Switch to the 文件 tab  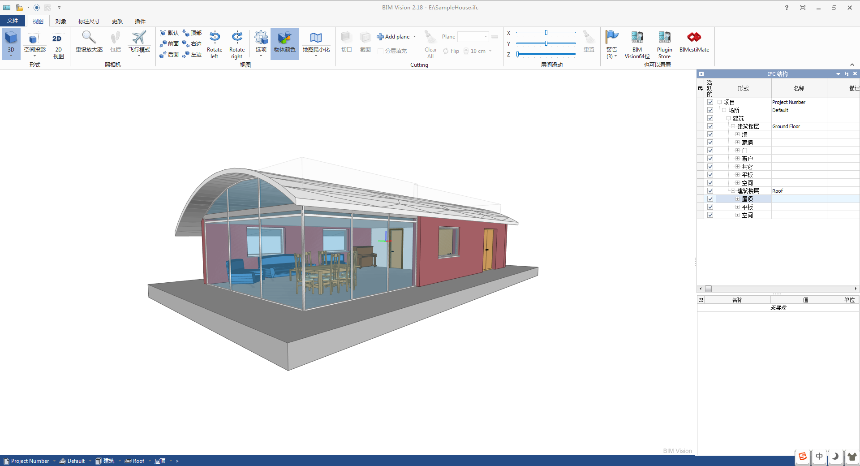pyautogui.click(x=13, y=21)
